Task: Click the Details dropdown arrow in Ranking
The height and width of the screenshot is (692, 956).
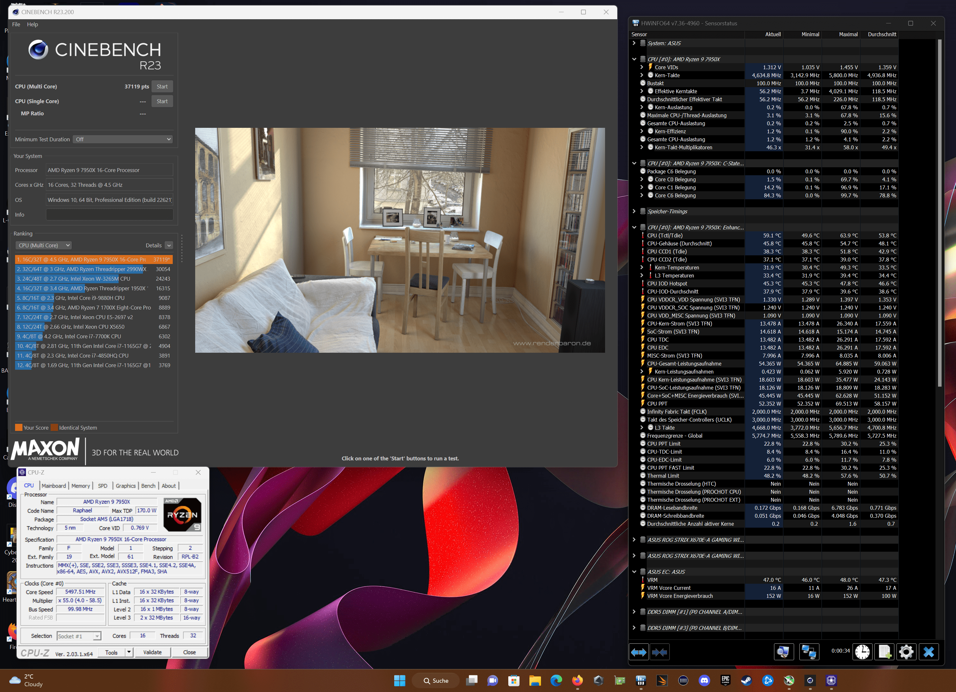Action: (x=169, y=245)
